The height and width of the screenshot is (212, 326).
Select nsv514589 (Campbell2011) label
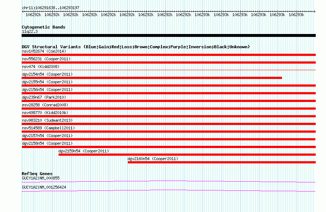pos(48,128)
